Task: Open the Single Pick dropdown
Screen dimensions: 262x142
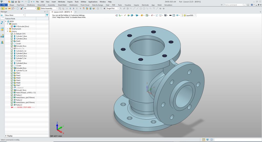Action: pyautogui.click(x=113, y=8)
